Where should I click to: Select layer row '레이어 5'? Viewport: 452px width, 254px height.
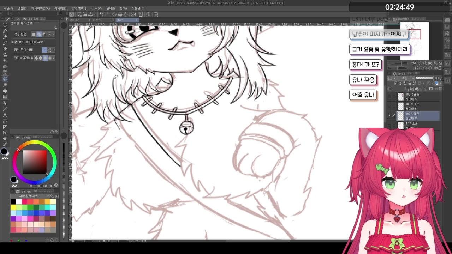click(418, 97)
